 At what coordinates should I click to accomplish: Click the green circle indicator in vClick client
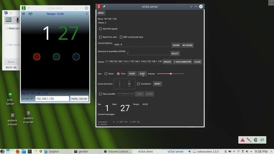click(x=57, y=57)
